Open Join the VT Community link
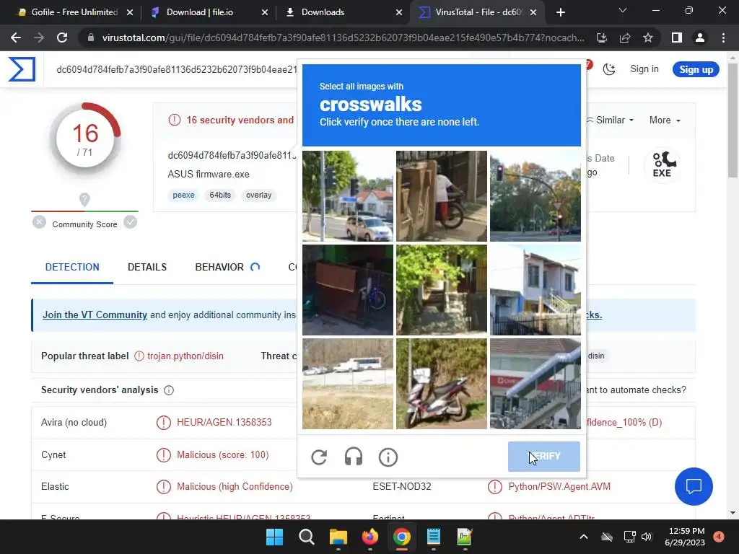This screenshot has width=739, height=554. pos(95,315)
